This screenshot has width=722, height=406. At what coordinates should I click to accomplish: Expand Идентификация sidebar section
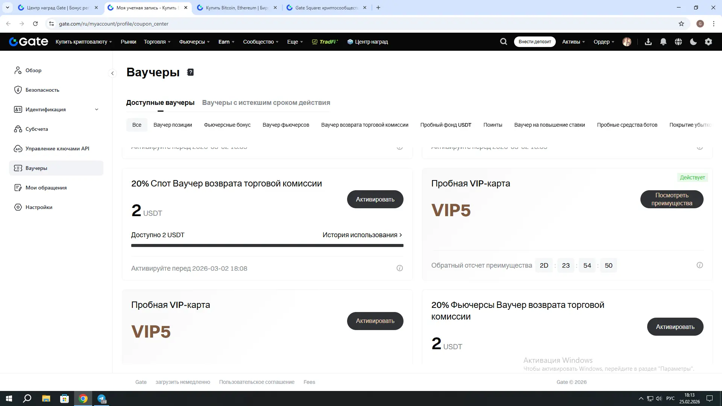pyautogui.click(x=96, y=109)
